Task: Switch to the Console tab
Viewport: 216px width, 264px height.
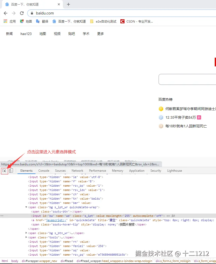Action: point(44,171)
